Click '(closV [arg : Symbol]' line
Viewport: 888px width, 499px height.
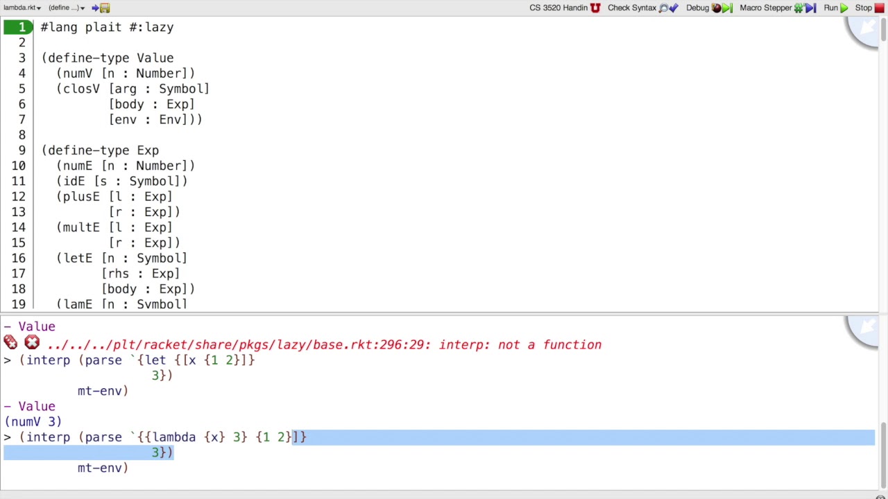point(133,89)
